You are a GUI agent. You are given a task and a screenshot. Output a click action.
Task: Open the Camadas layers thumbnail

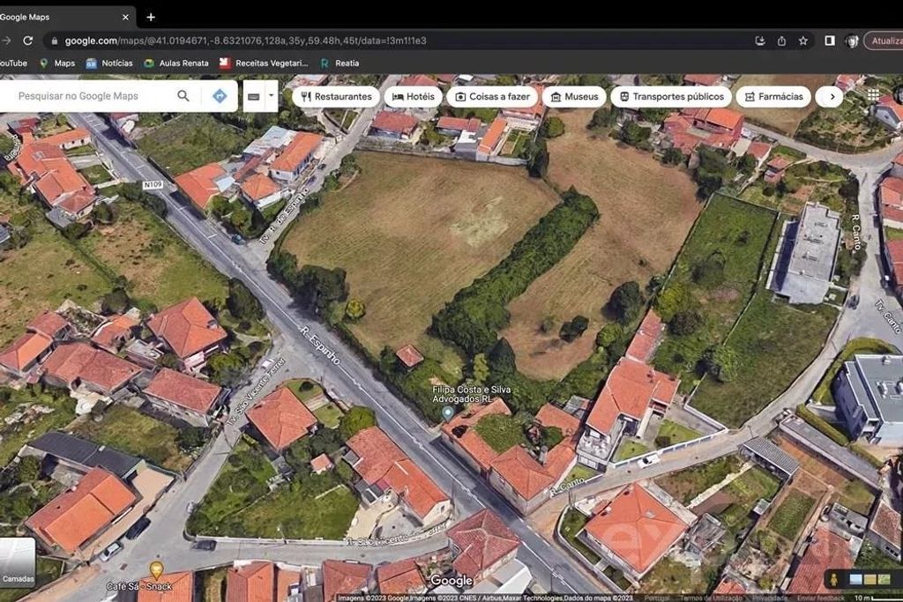[18, 563]
